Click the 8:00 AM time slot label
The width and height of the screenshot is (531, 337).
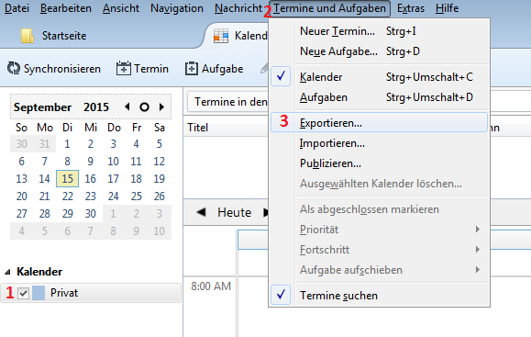211,286
